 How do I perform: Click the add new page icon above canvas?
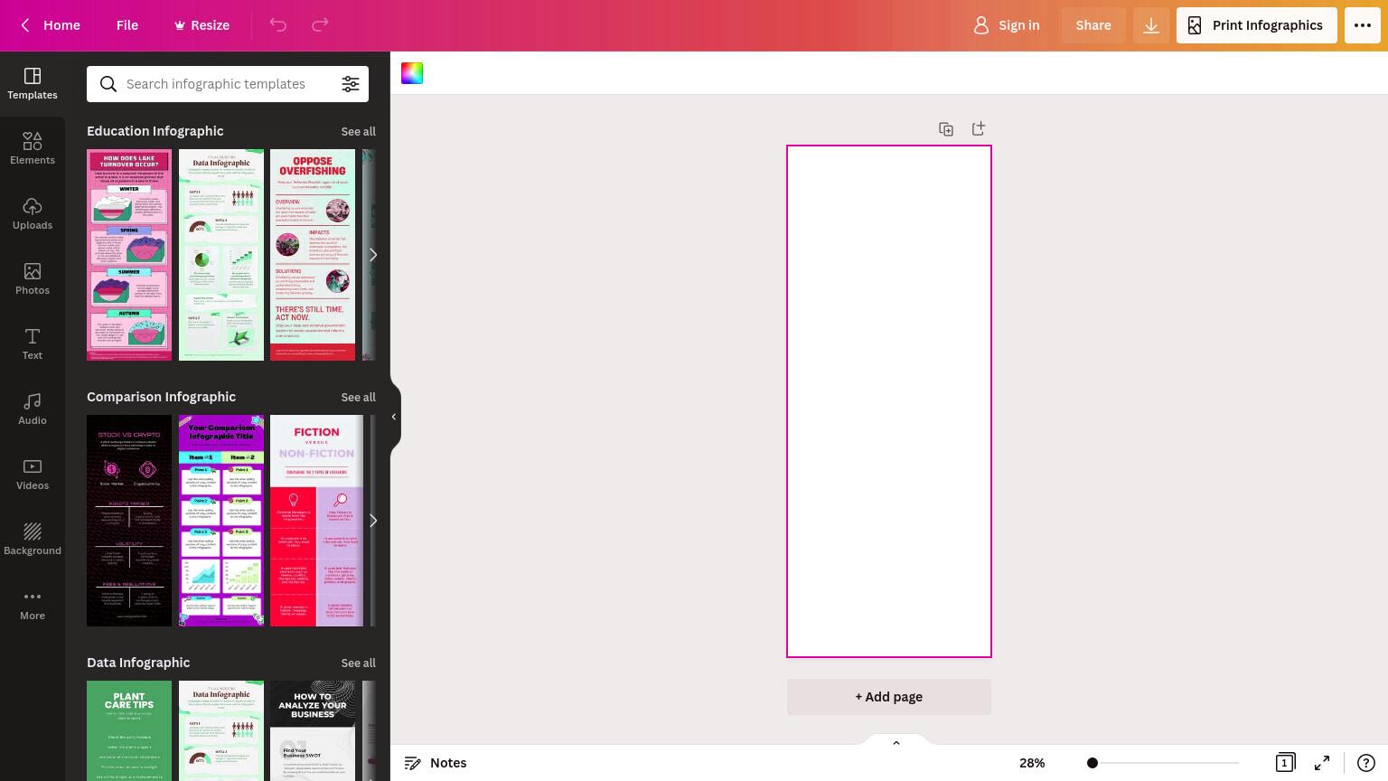pos(979,129)
